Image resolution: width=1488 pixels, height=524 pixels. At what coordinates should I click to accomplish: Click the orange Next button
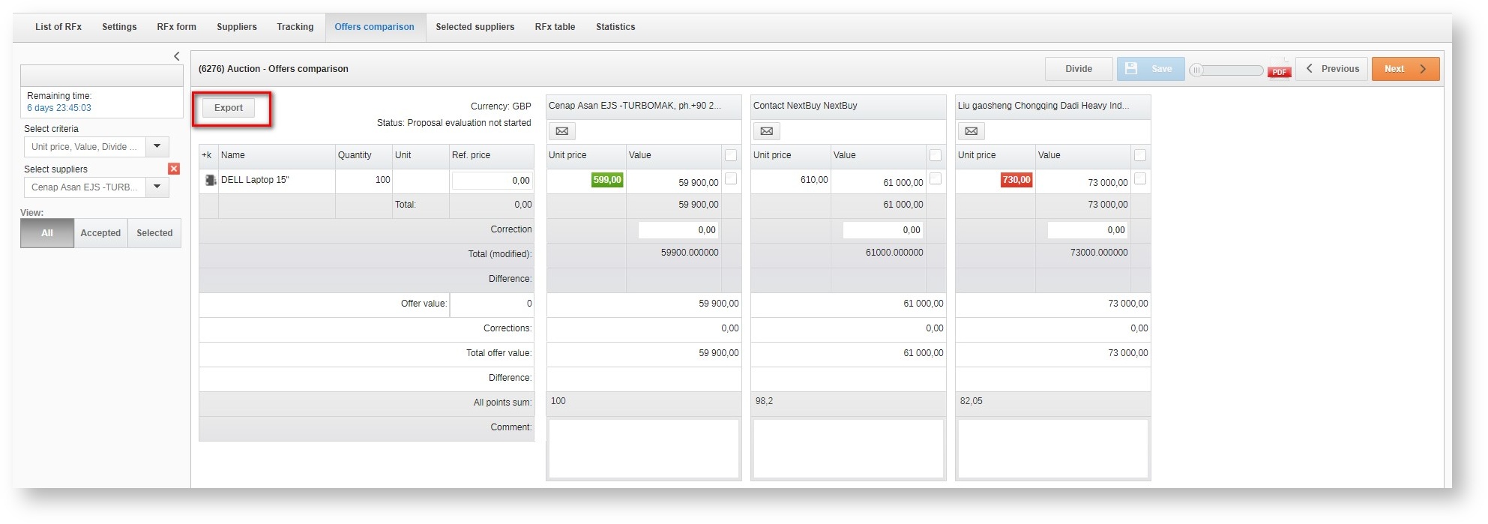(1405, 69)
